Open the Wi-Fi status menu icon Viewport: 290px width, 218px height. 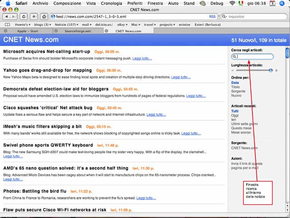[232, 3]
